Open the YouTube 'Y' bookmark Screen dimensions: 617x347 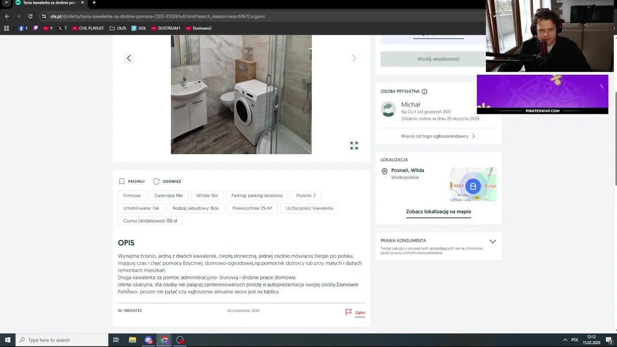pos(48,28)
